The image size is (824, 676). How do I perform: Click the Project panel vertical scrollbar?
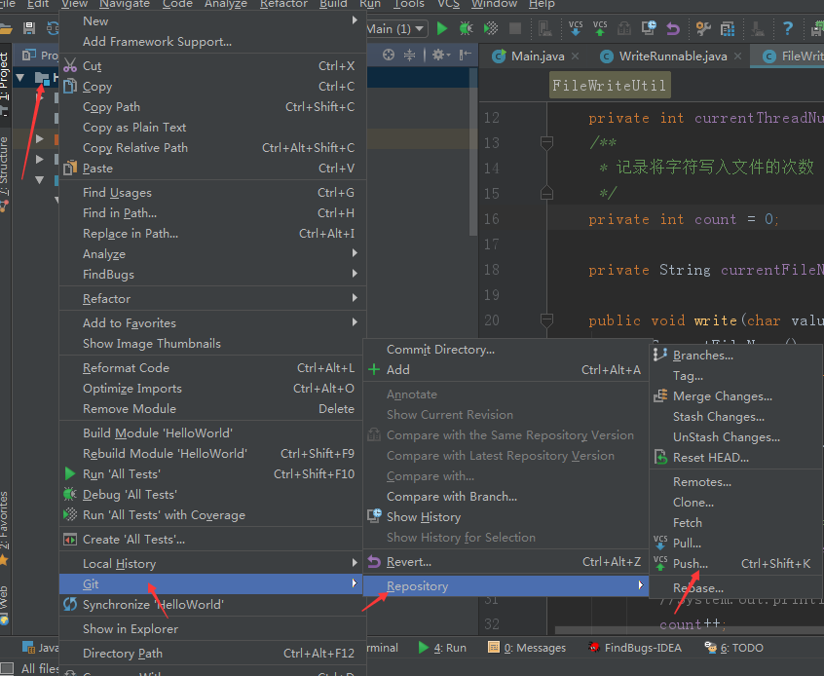(473, 153)
